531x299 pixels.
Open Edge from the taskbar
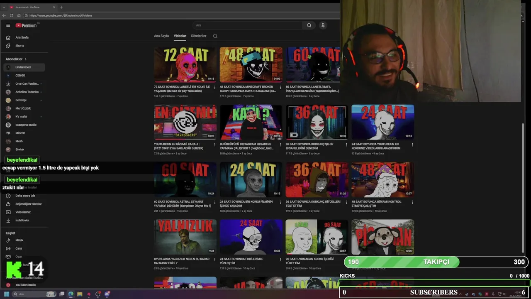point(71,294)
